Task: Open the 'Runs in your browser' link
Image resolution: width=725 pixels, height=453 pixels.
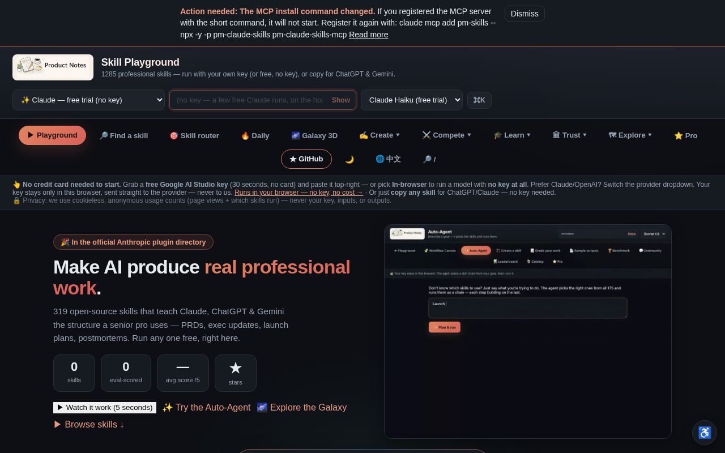Action: tap(299, 193)
